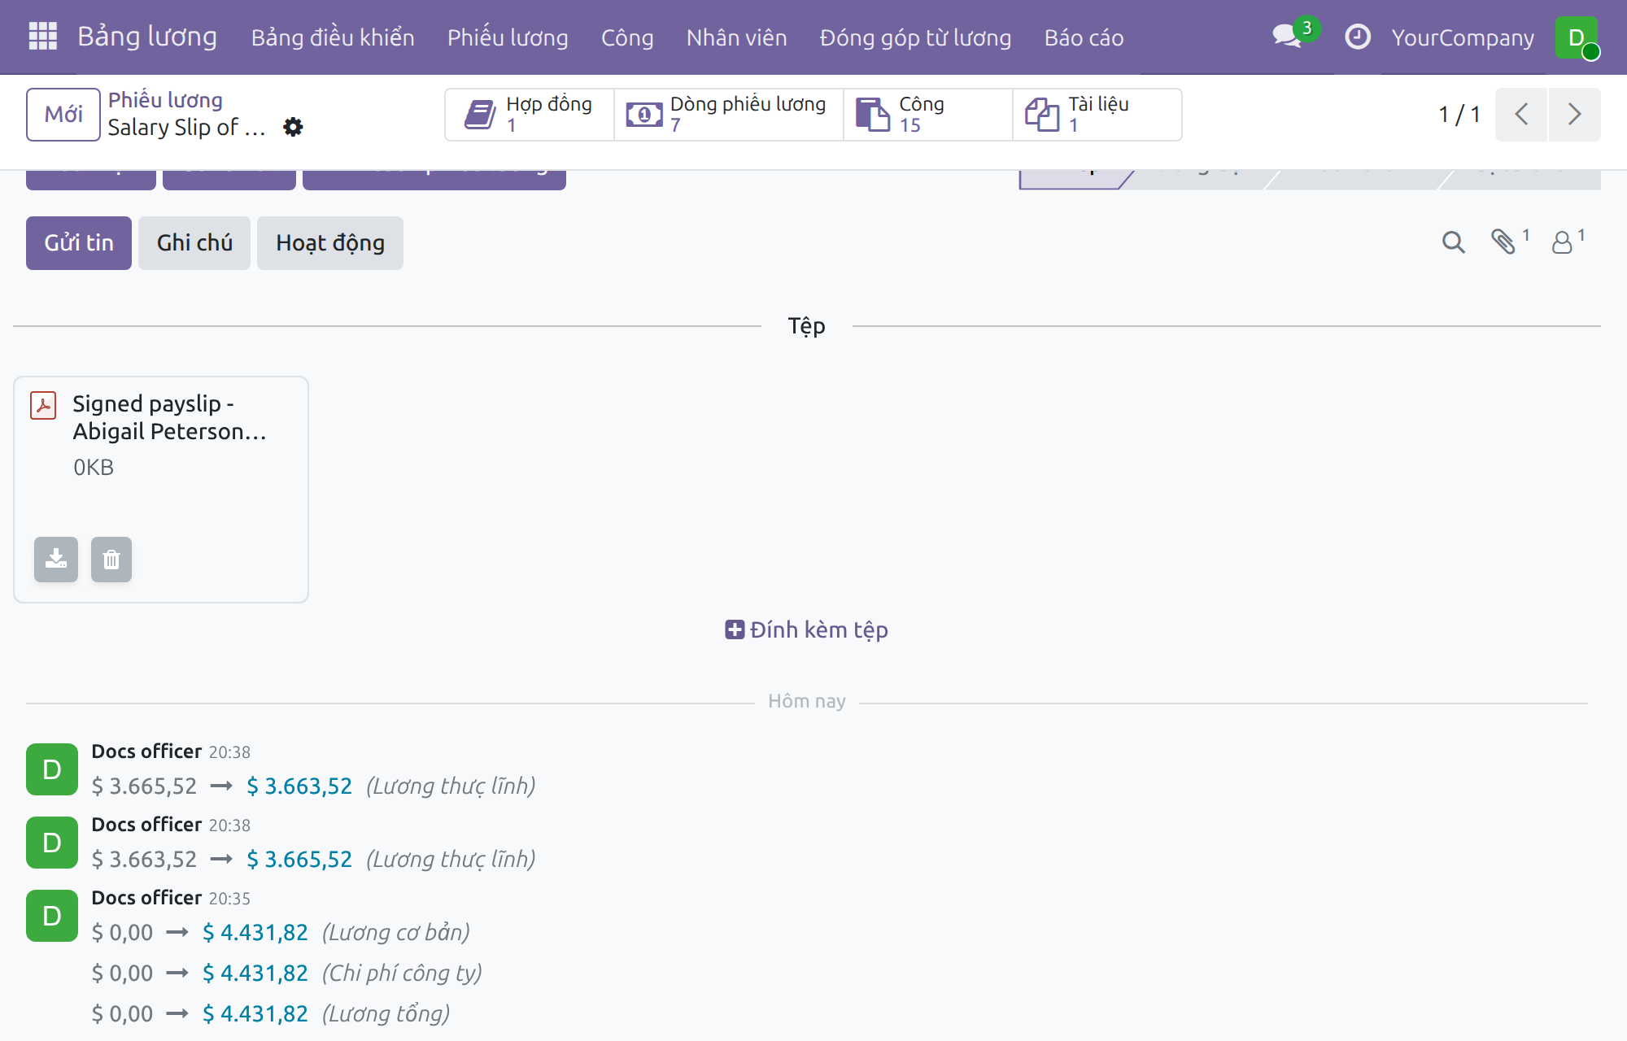Search messages with the magnifier icon
1627x1041 pixels.
(1453, 242)
